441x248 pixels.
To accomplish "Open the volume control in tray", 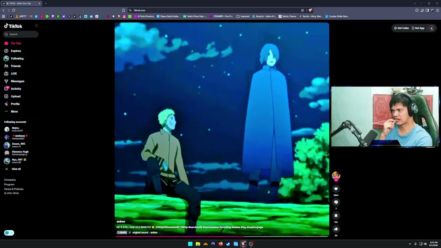I will point(425,244).
